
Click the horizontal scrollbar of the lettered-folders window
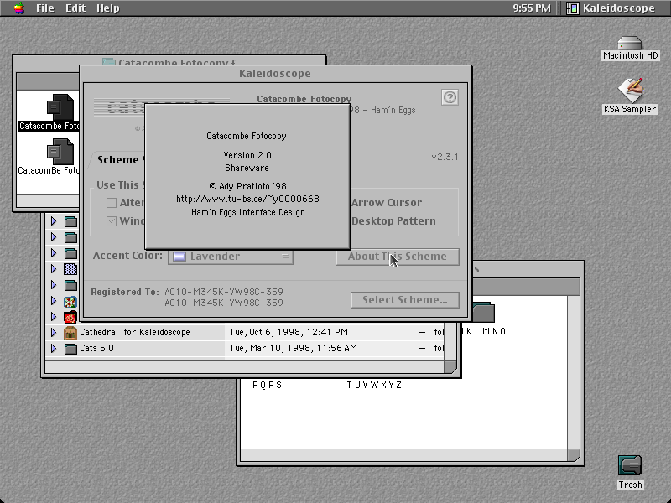click(403, 455)
